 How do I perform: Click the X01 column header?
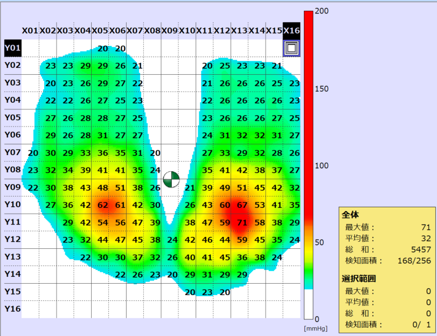click(x=30, y=31)
